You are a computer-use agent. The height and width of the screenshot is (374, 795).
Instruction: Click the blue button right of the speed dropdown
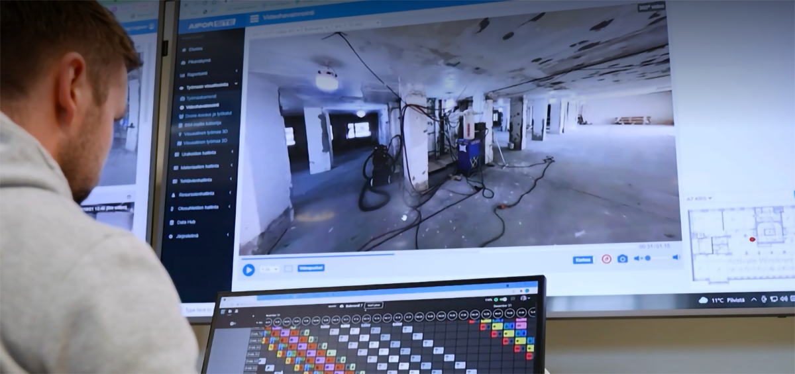click(x=311, y=268)
